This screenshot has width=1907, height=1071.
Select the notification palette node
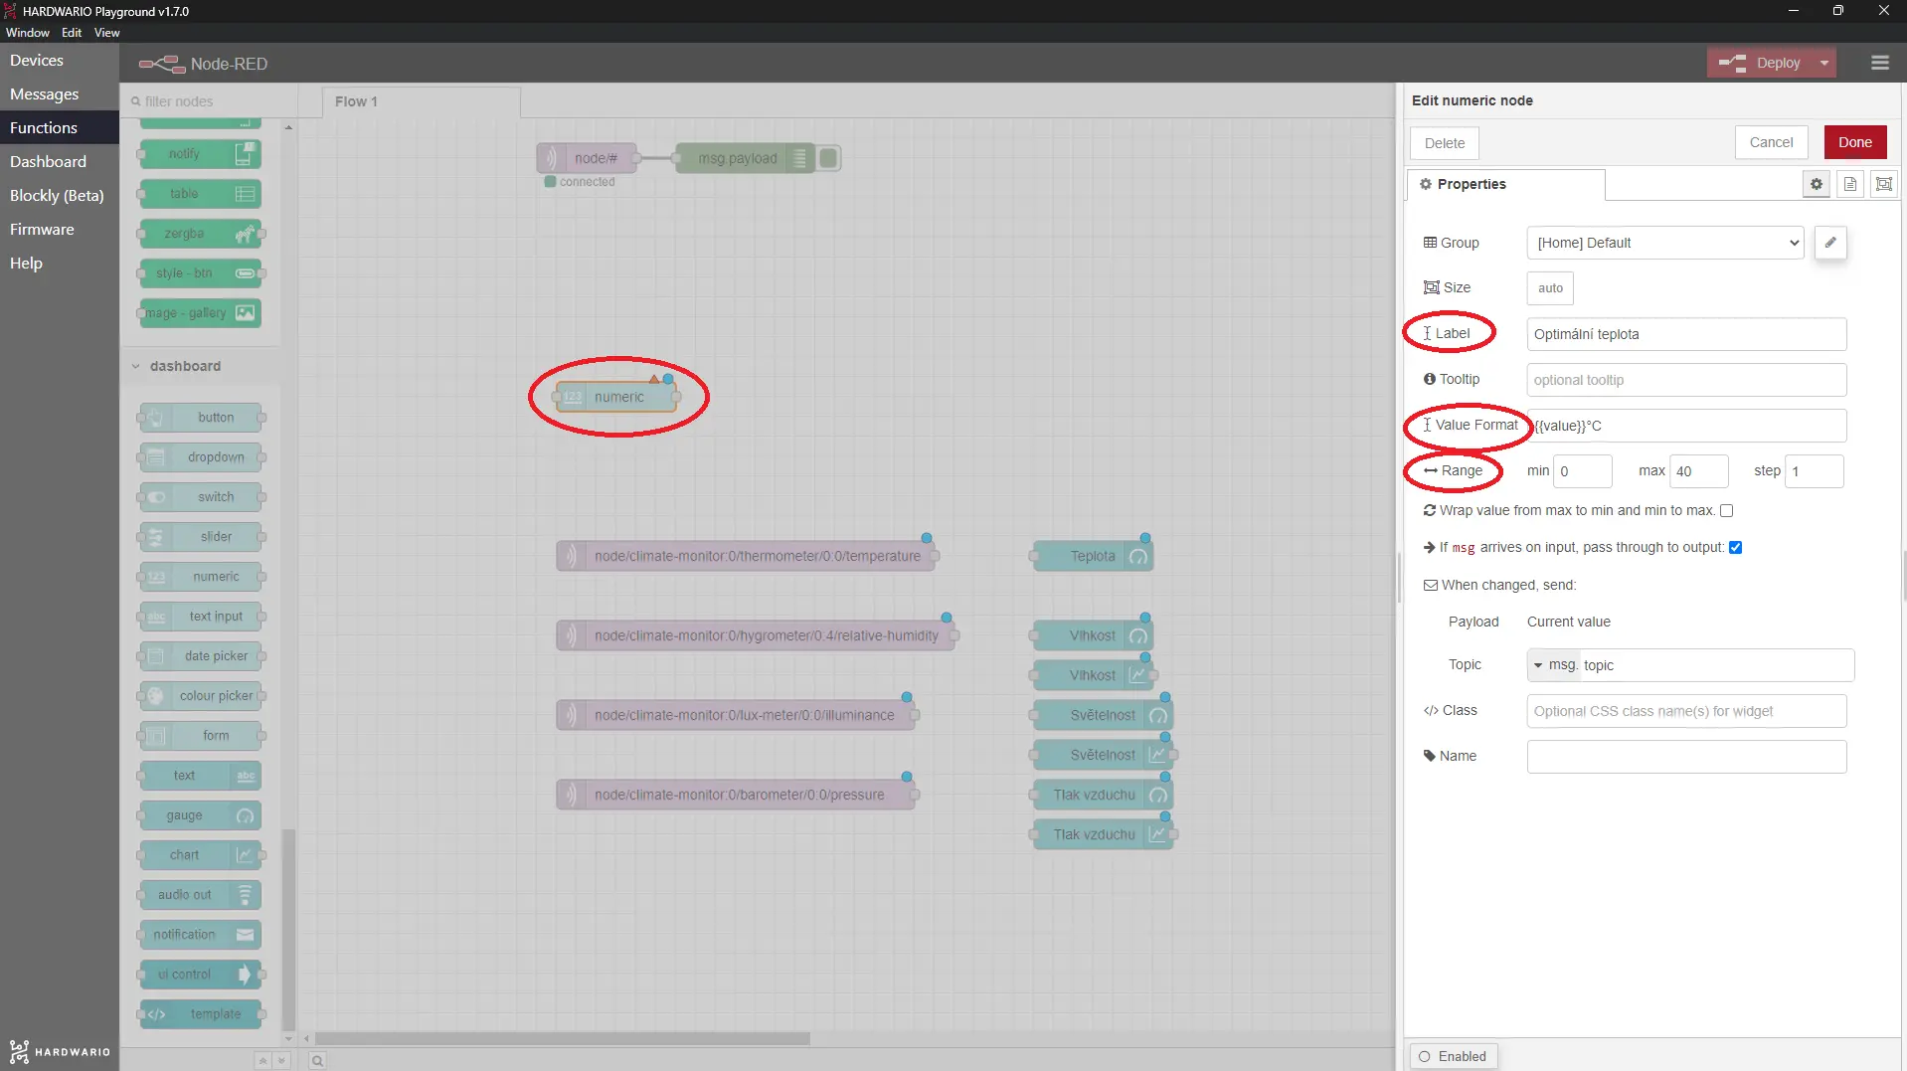[202, 935]
